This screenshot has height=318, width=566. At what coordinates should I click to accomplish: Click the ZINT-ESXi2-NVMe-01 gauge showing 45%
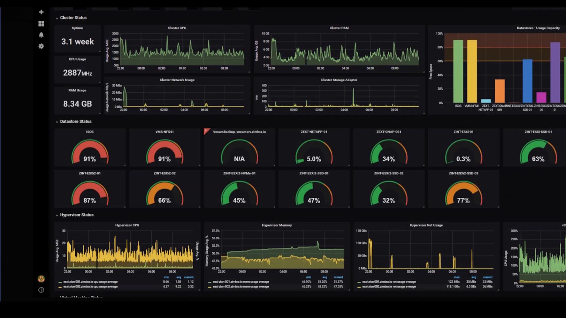click(x=239, y=194)
